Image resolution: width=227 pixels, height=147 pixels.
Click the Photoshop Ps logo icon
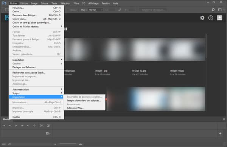coord(4,3)
